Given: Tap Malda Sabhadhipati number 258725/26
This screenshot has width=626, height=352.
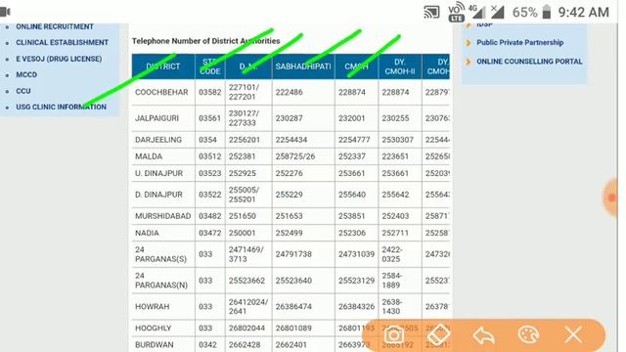Looking at the screenshot, I should (295, 156).
